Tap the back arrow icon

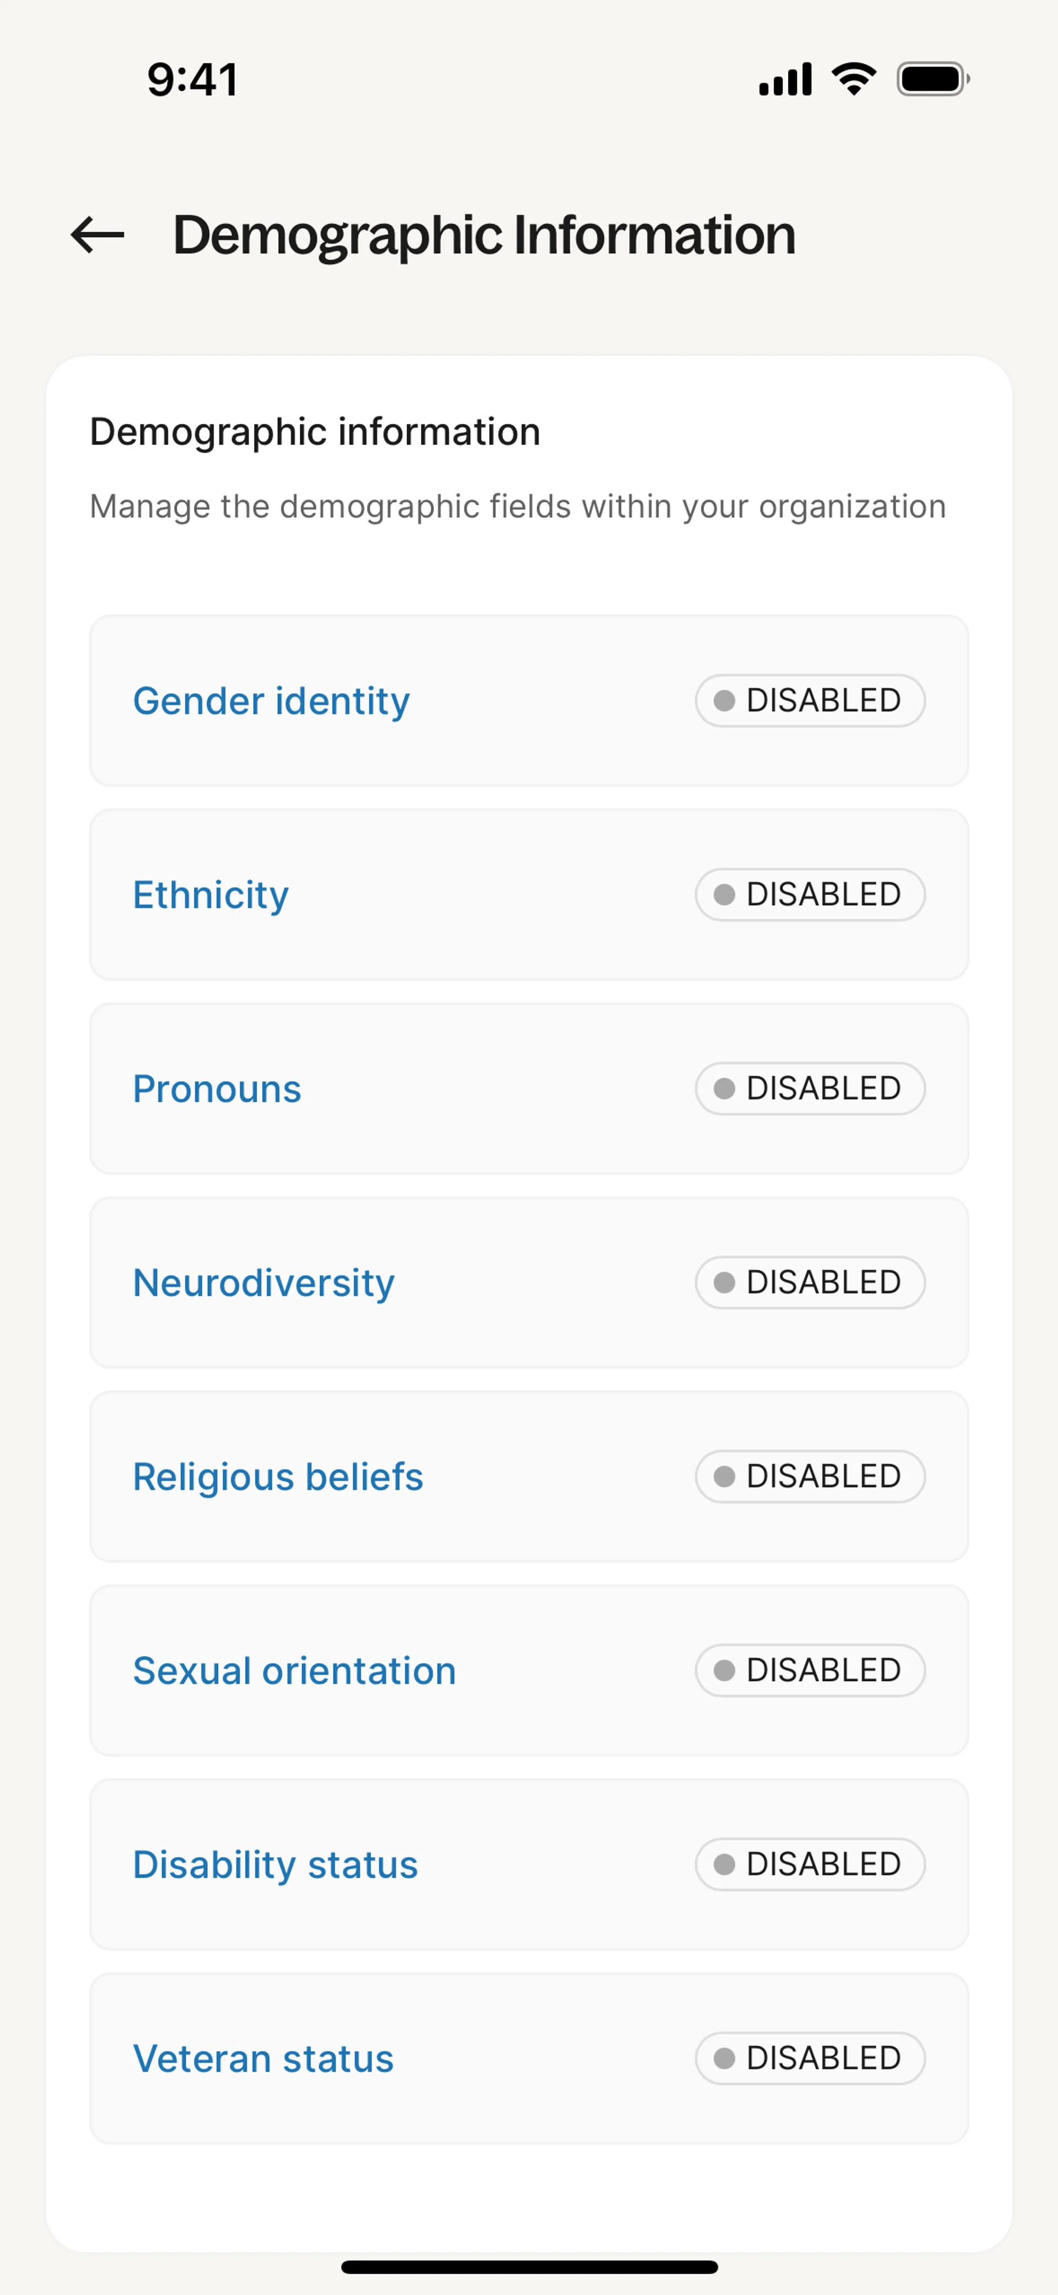click(x=98, y=235)
